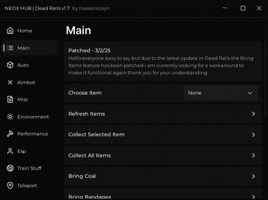Click the Train Stuff ball icon

click(x=10, y=168)
